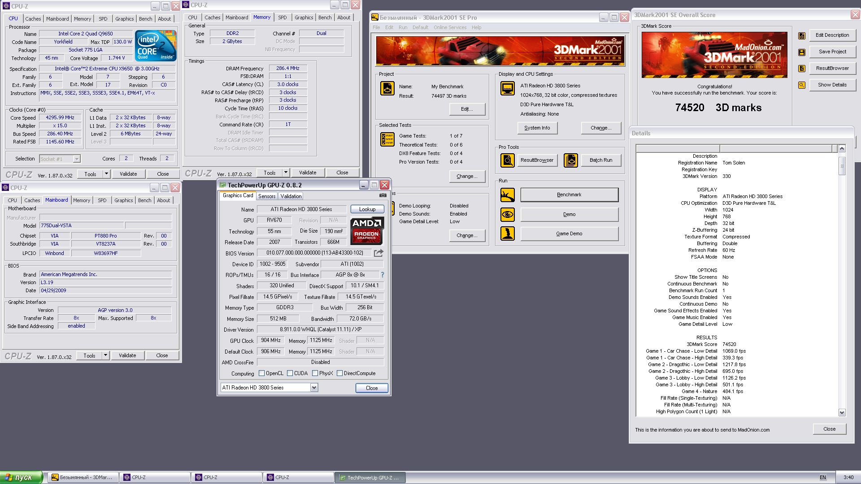Open 3DMark2001 taskbar item
Screen dimensions: 861x484
83,477
